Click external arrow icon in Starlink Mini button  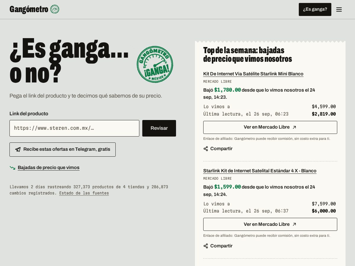point(294,127)
